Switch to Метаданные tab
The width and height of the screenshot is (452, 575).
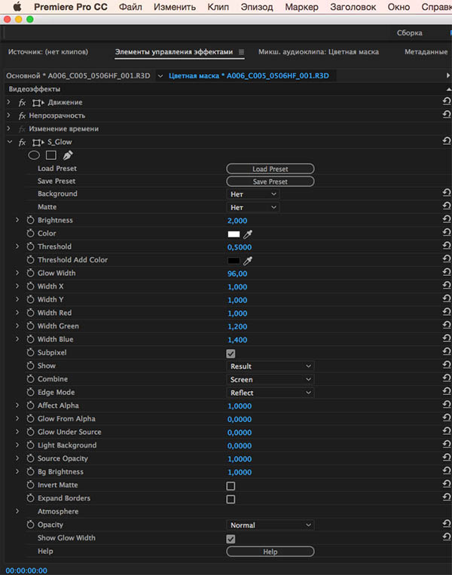click(426, 52)
